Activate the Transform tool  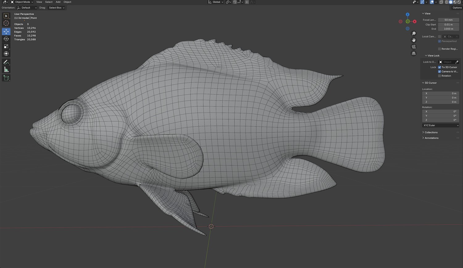(6, 54)
